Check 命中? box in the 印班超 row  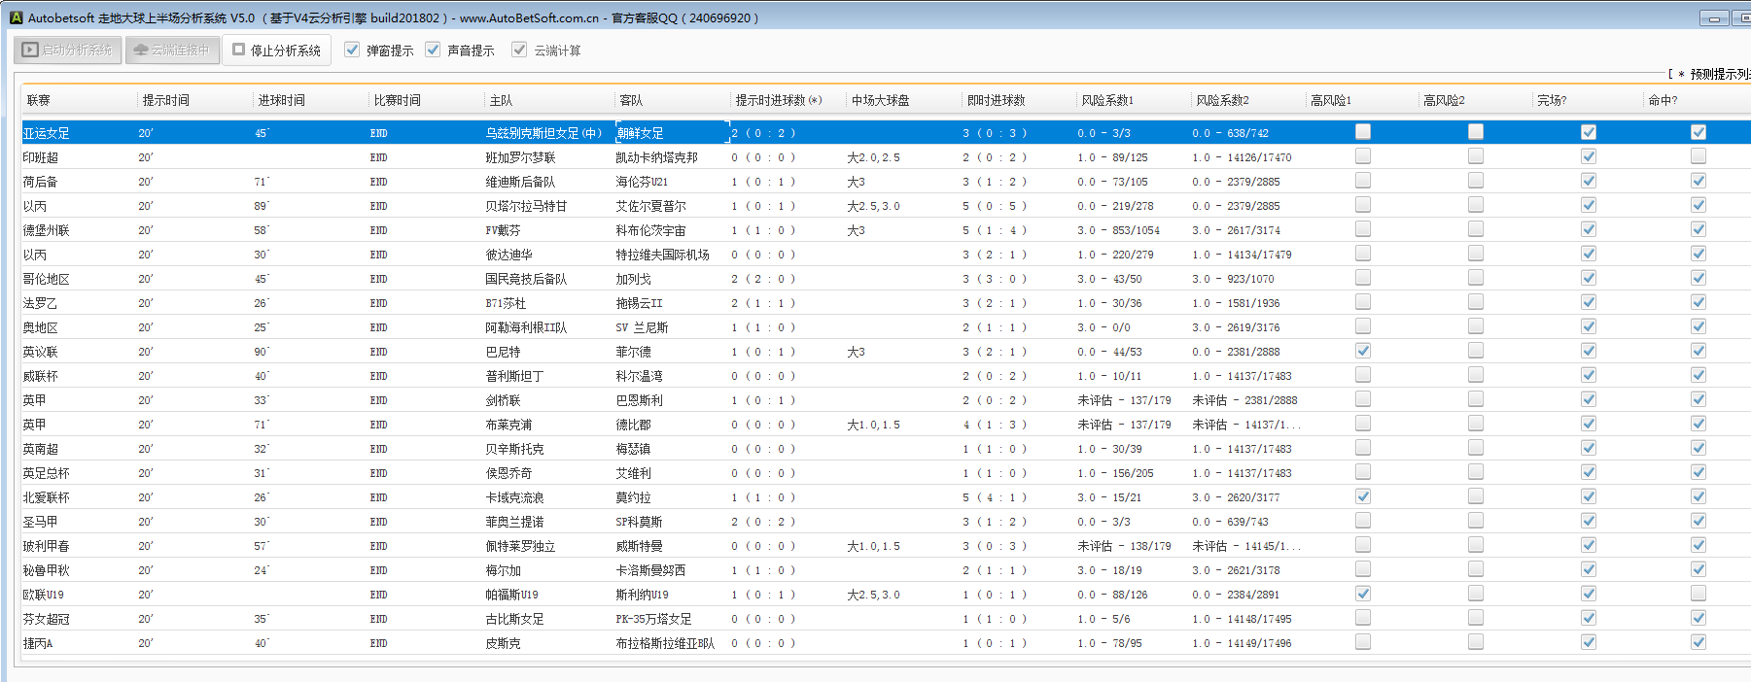tap(1698, 156)
